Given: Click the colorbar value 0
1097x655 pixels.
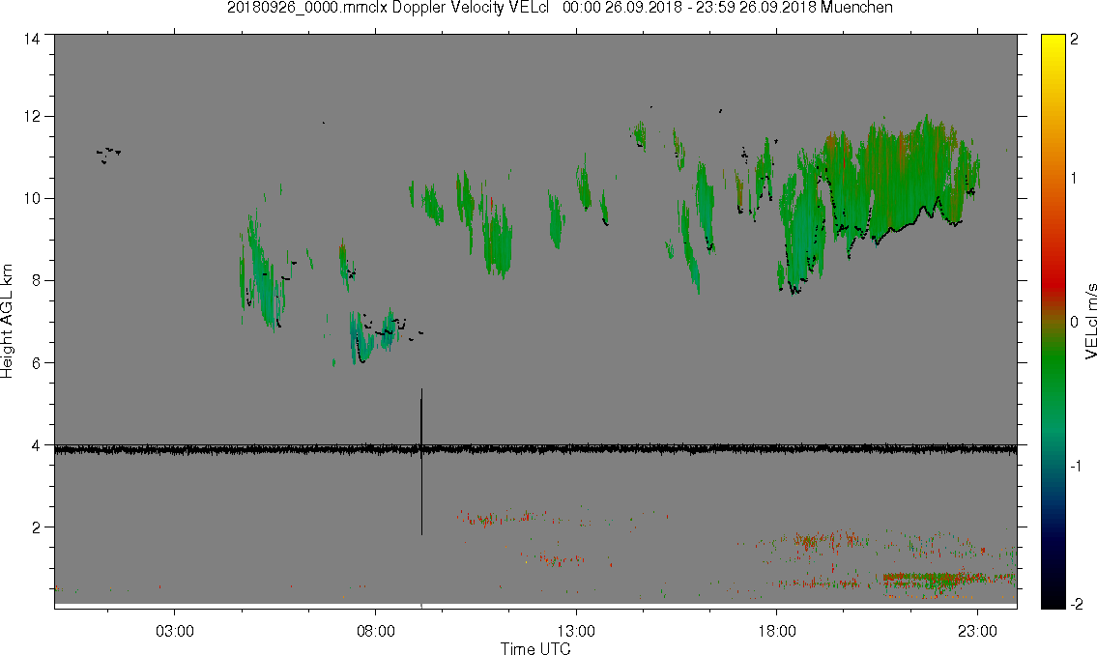Looking at the screenshot, I should [x=1075, y=322].
